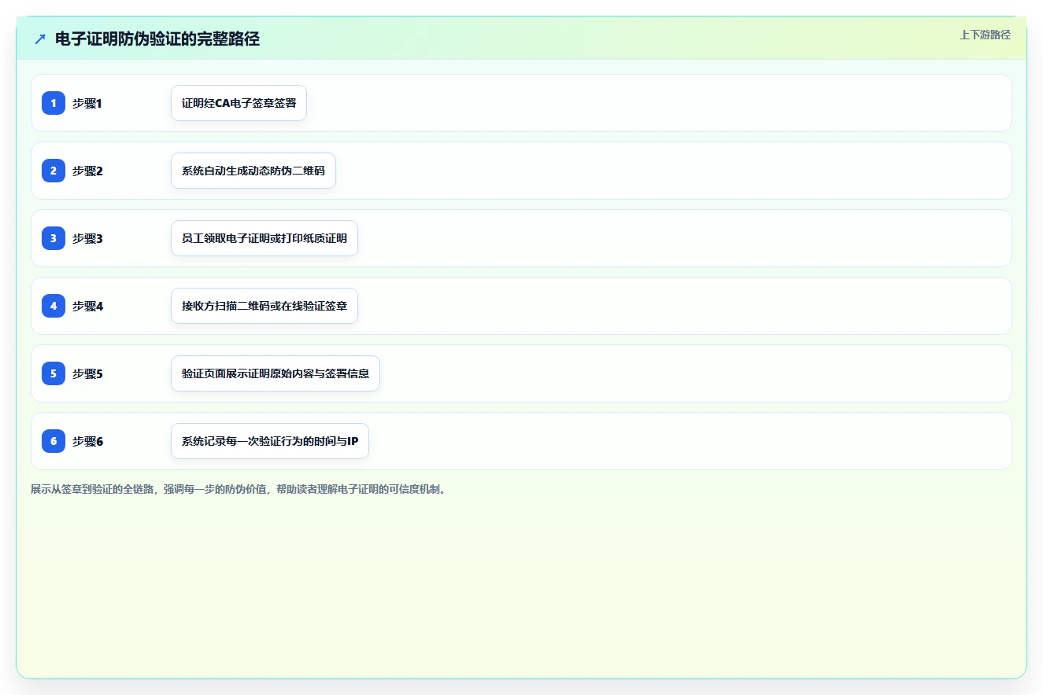Click the 证明经CA电子签章签署 box

point(239,103)
